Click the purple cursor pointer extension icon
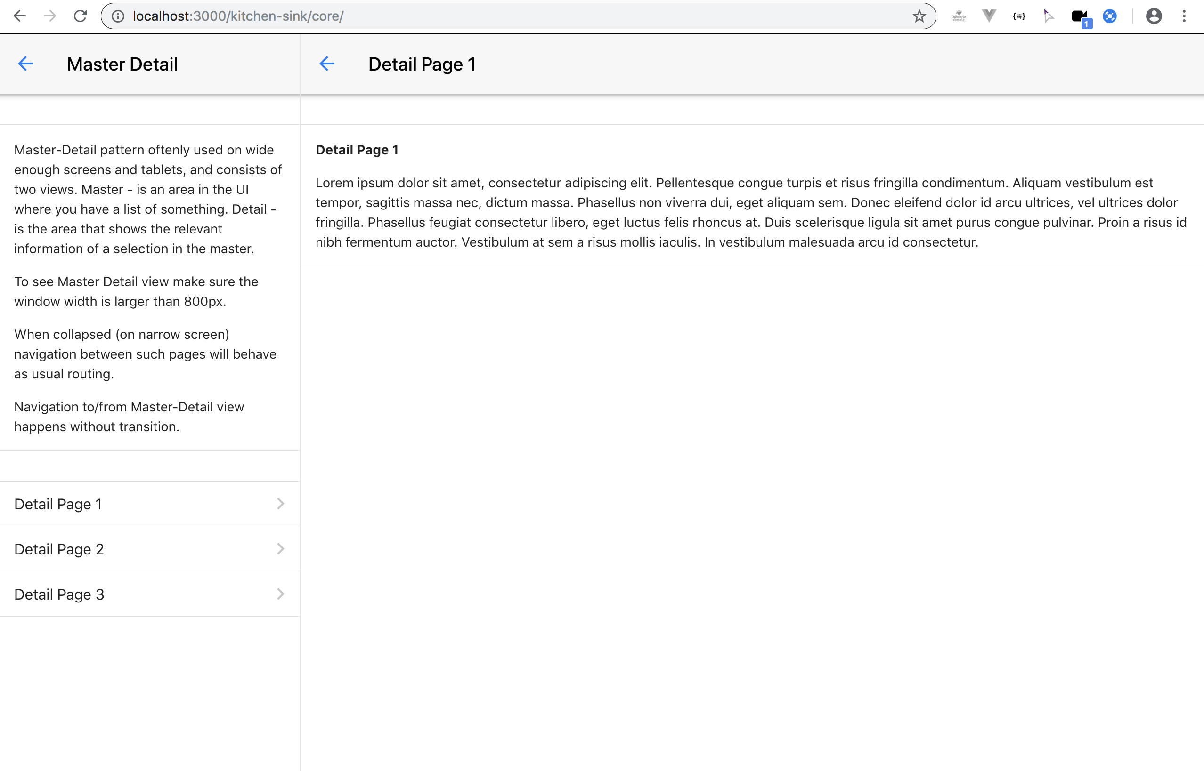Viewport: 1204px width, 771px height. tap(1048, 16)
